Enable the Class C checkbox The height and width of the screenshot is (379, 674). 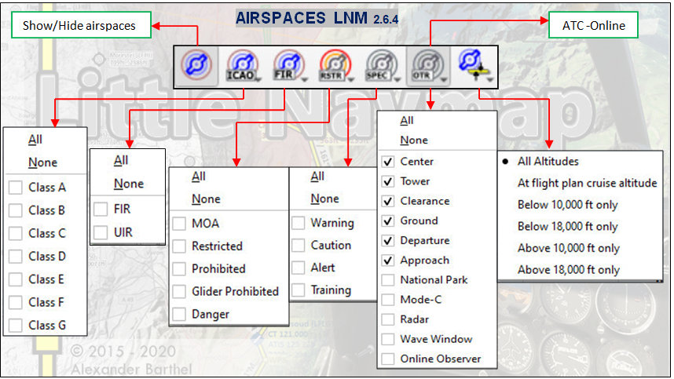[16, 234]
